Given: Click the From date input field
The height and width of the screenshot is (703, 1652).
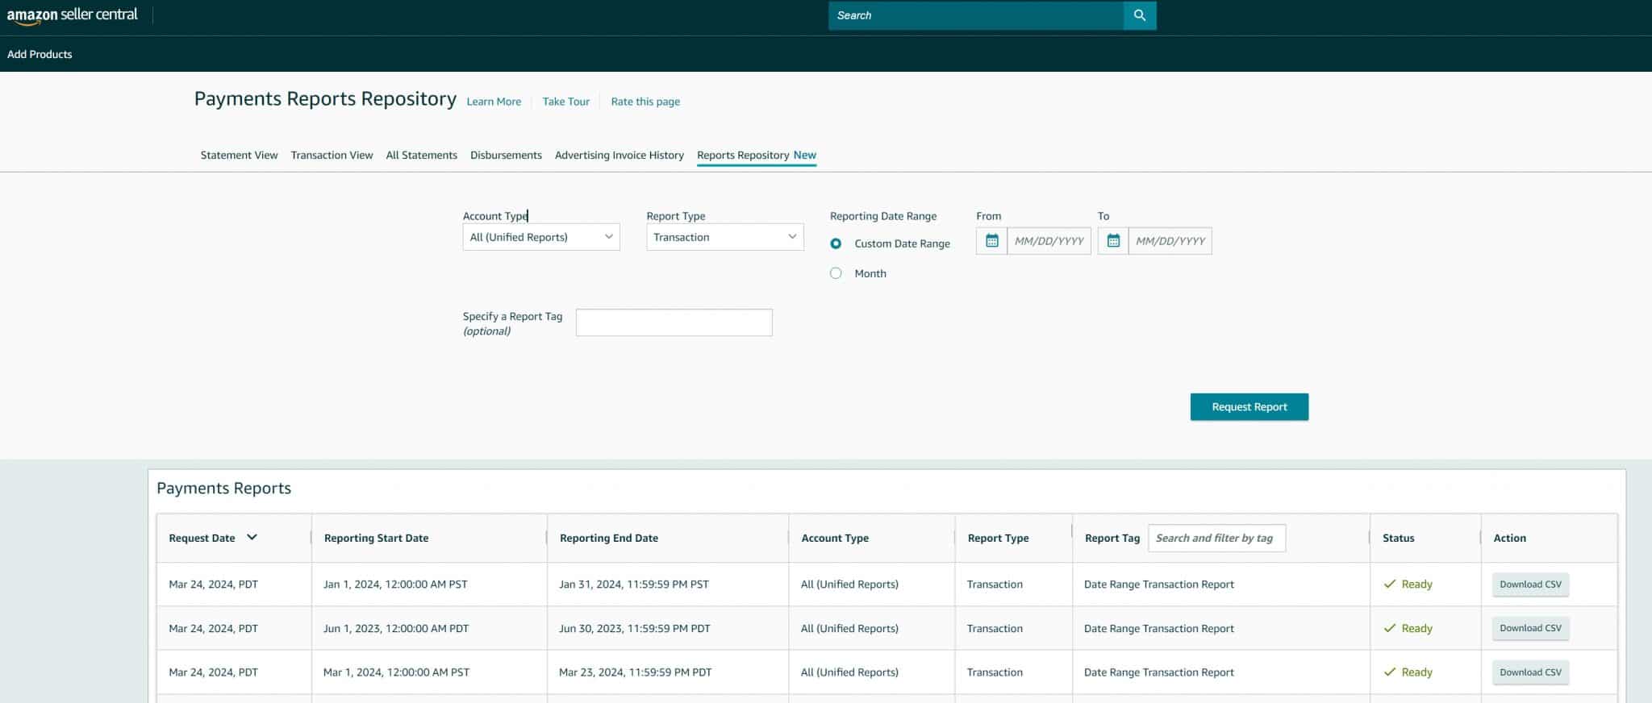Looking at the screenshot, I should 1049,241.
